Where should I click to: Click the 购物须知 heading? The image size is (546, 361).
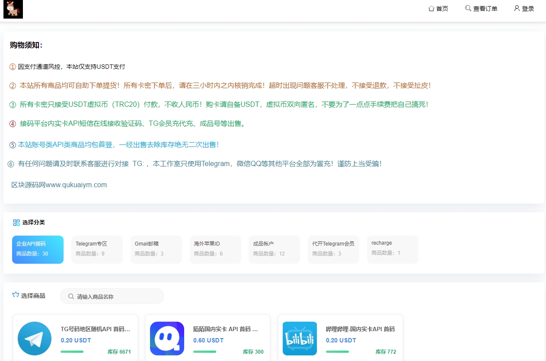[26, 45]
